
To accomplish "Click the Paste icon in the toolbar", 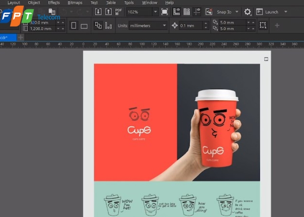I will point(52,11).
